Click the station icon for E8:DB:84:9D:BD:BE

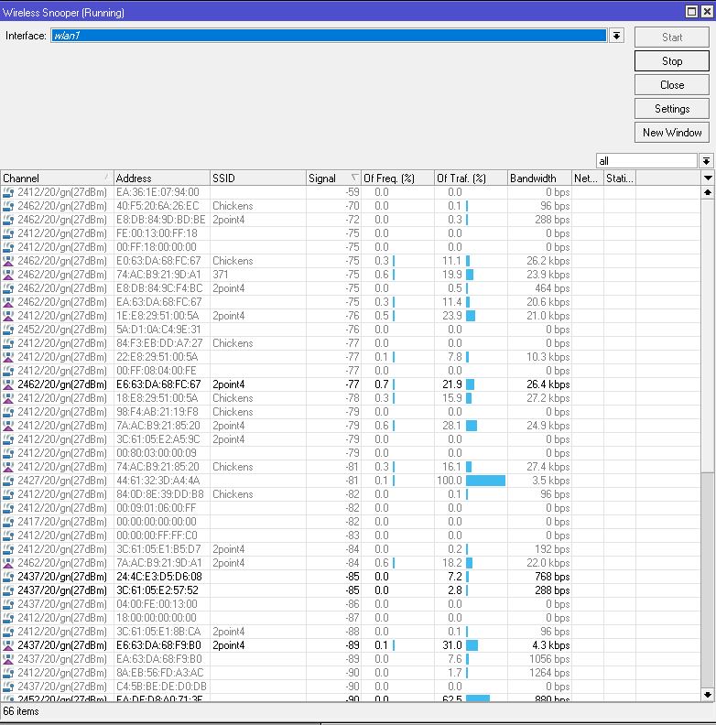coord(8,220)
